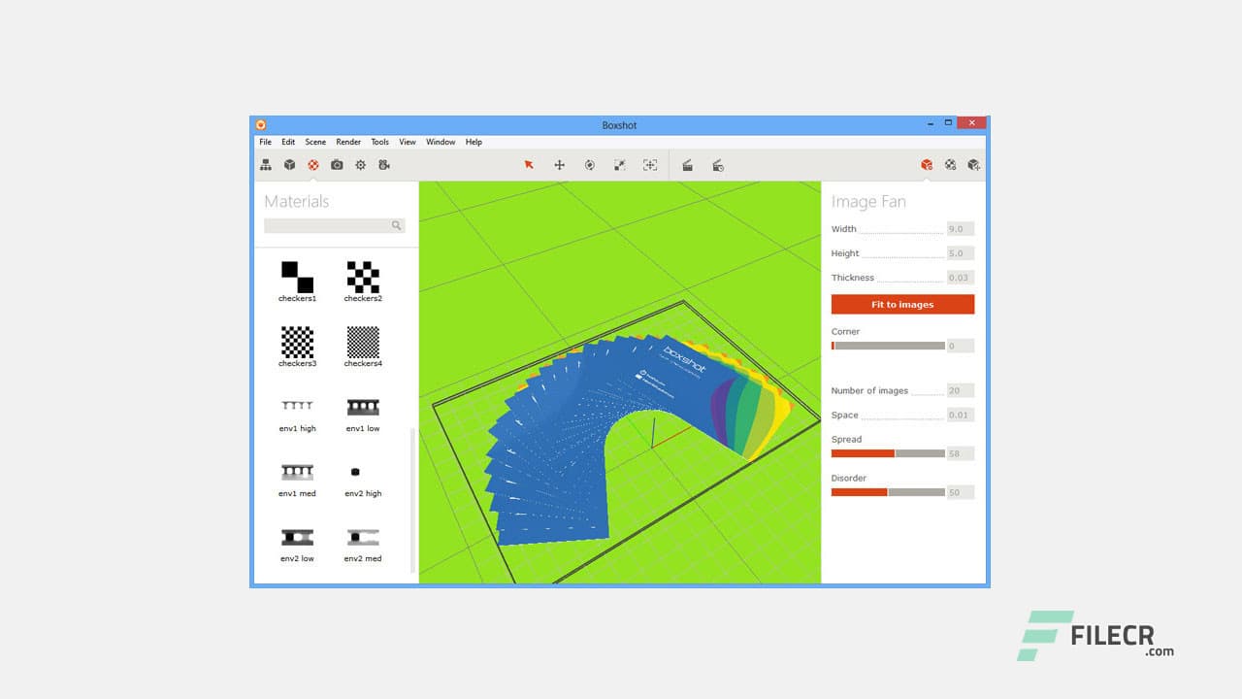
Task: Open the Scene menu
Action: tap(314, 142)
